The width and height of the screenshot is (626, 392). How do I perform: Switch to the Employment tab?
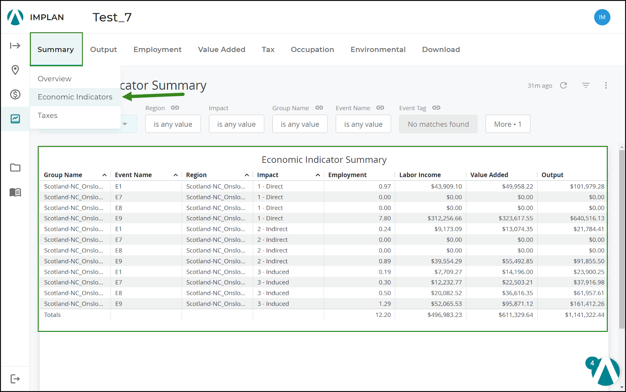[x=157, y=49]
